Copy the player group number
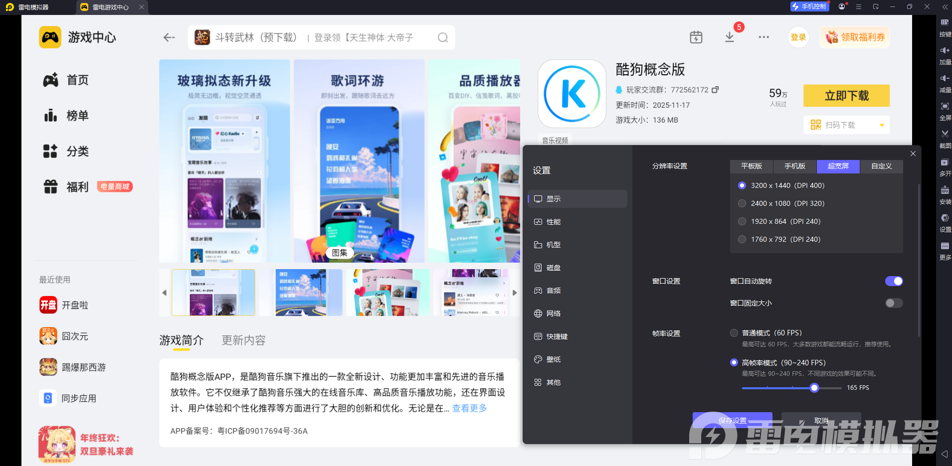Viewport: 952px width, 466px height. point(715,90)
